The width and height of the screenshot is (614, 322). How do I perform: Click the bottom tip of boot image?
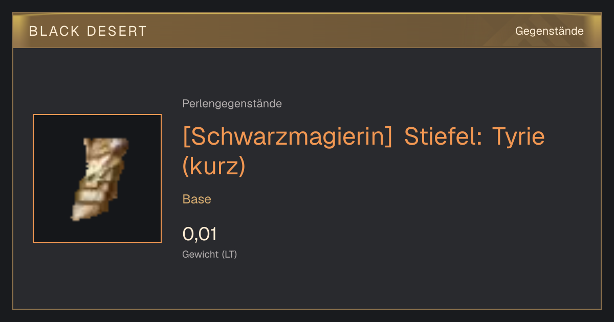click(x=77, y=217)
